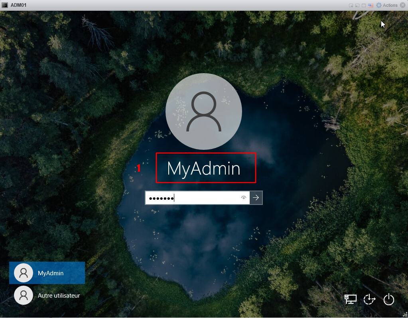Click the large user avatar picture
The image size is (408, 318).
pos(204,111)
